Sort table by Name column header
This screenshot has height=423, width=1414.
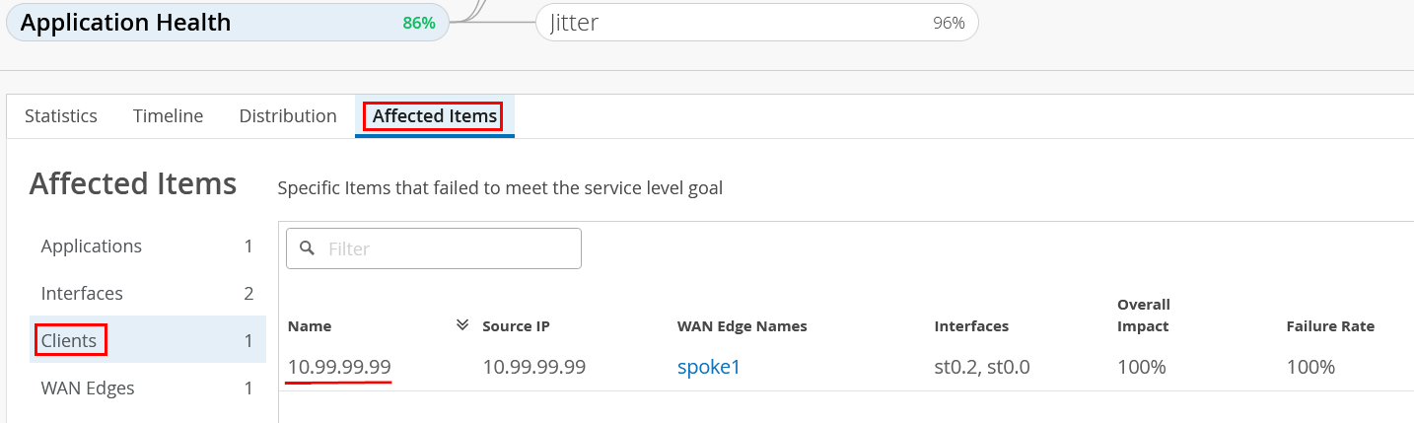pyautogui.click(x=310, y=326)
